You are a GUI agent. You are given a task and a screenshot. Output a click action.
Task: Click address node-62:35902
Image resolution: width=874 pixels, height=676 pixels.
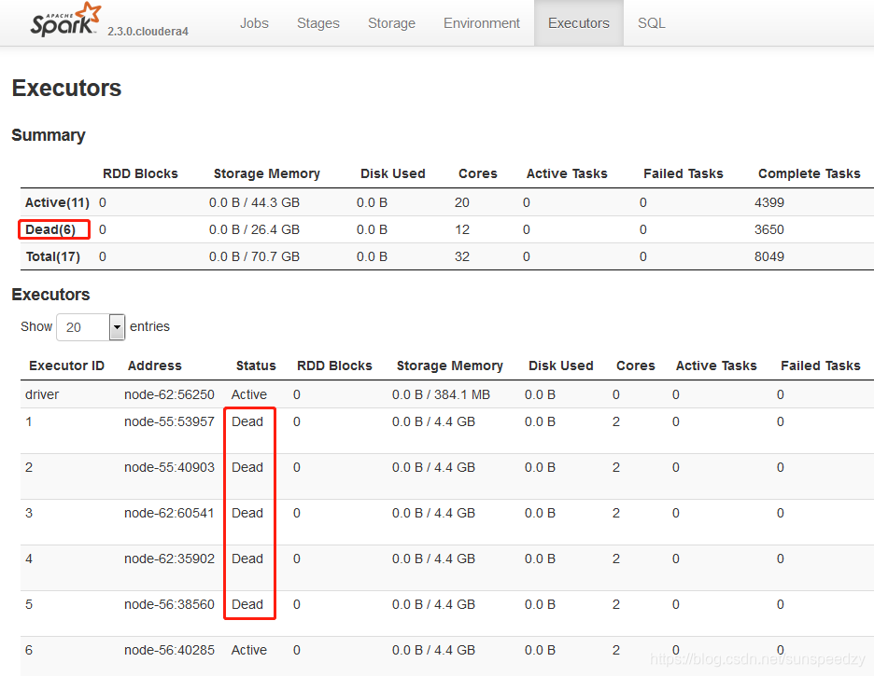click(169, 559)
